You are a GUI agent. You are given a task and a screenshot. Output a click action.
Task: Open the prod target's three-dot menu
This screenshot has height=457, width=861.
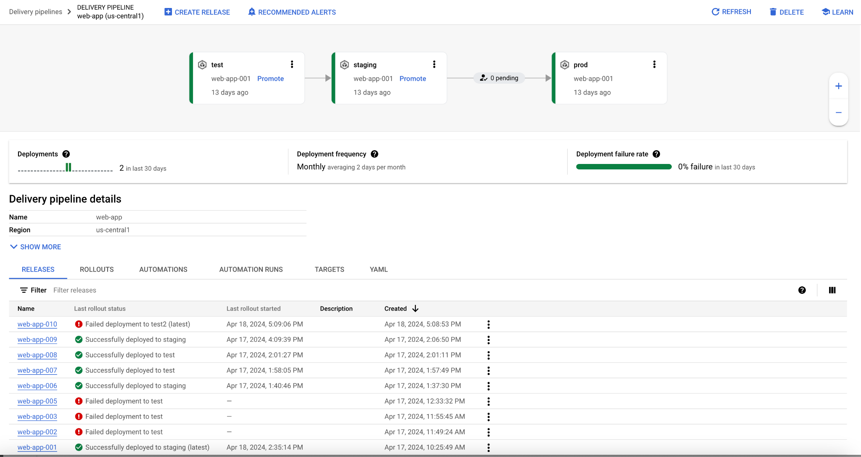[x=654, y=64]
